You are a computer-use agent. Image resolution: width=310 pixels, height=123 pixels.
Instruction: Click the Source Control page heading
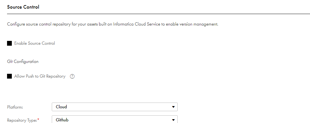click(x=23, y=7)
